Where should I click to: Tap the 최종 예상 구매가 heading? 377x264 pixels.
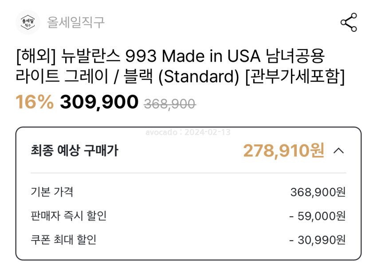(x=75, y=151)
